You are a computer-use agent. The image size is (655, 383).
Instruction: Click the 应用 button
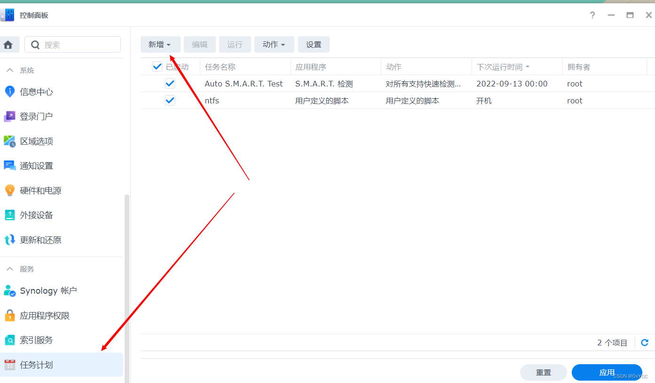click(607, 372)
